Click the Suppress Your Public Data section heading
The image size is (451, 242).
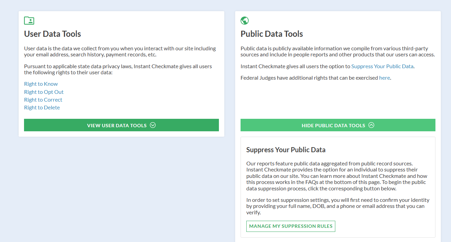pyautogui.click(x=286, y=150)
